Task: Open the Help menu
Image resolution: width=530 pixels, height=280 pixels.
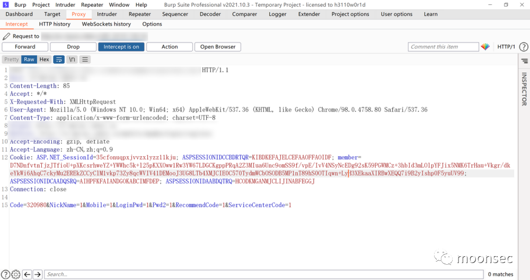Action: [142, 5]
